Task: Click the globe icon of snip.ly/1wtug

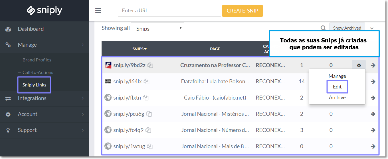Action: [108, 146]
